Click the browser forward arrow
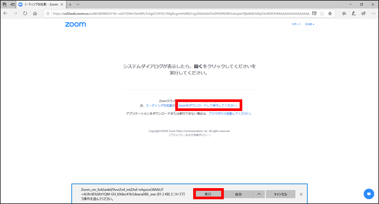The width and height of the screenshot is (379, 204). tap(15, 14)
